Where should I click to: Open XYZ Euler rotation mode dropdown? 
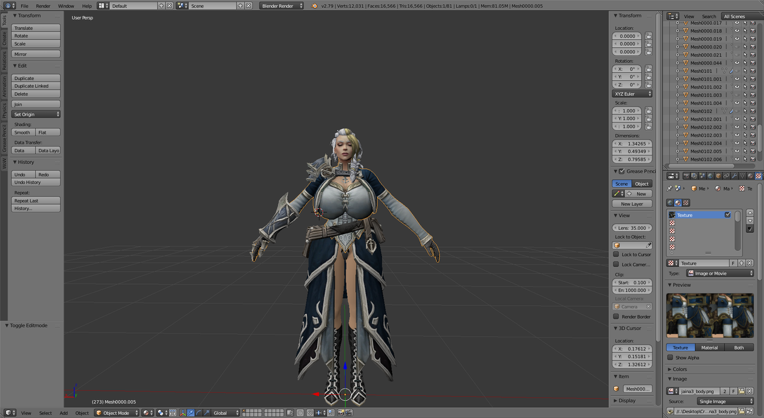[632, 94]
